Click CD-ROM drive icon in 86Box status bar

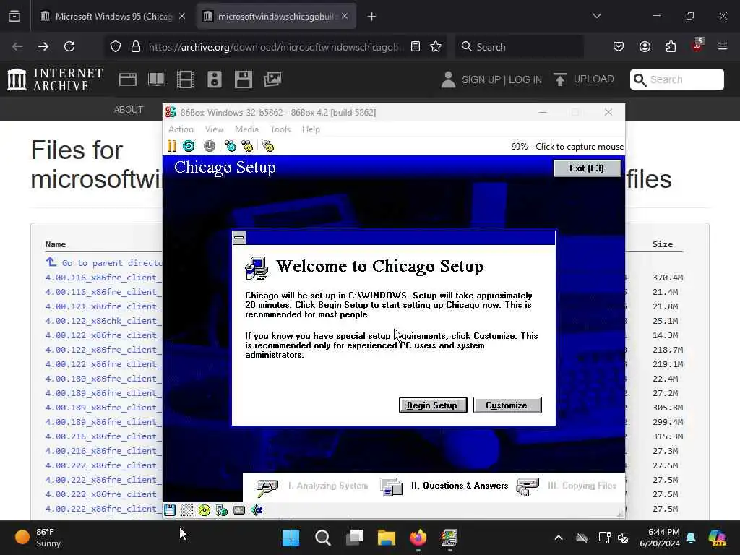point(205,510)
